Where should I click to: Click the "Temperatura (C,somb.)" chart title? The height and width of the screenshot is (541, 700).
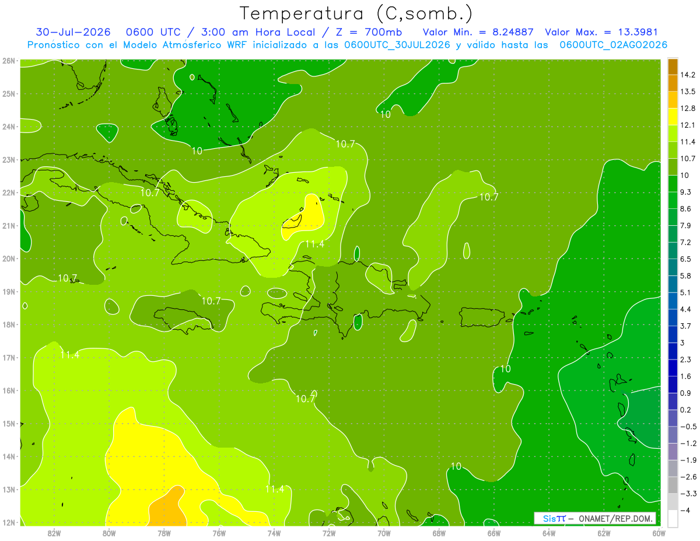point(356,13)
